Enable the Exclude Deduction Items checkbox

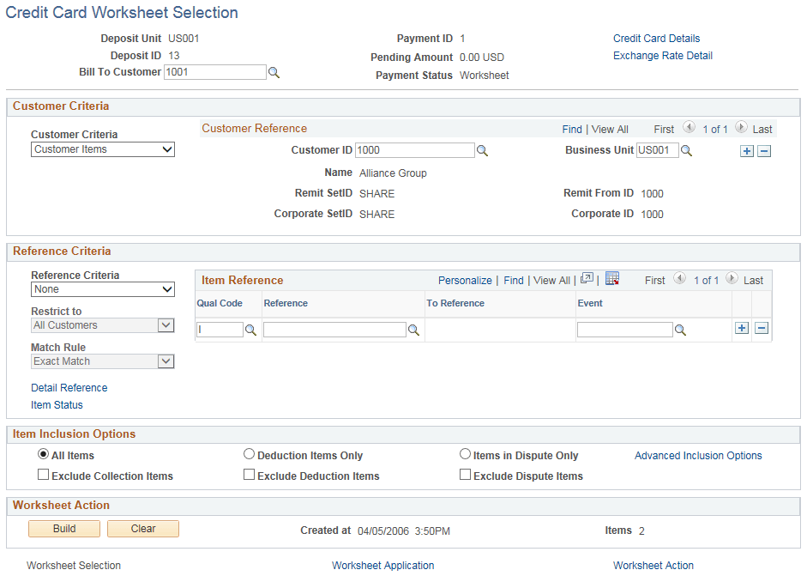click(x=249, y=475)
